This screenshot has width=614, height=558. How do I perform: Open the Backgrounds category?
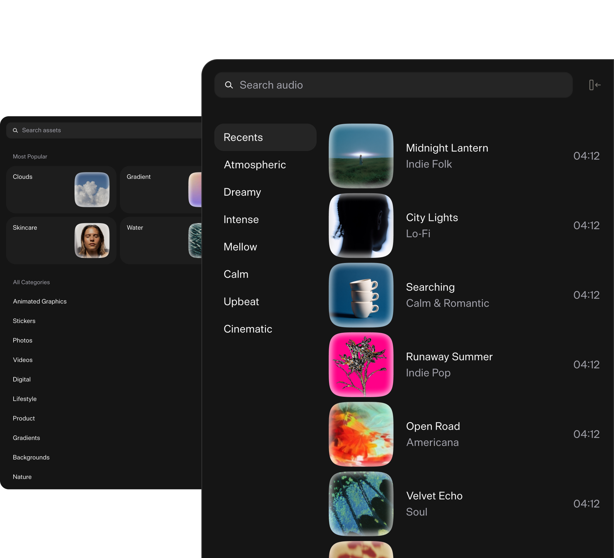click(31, 457)
